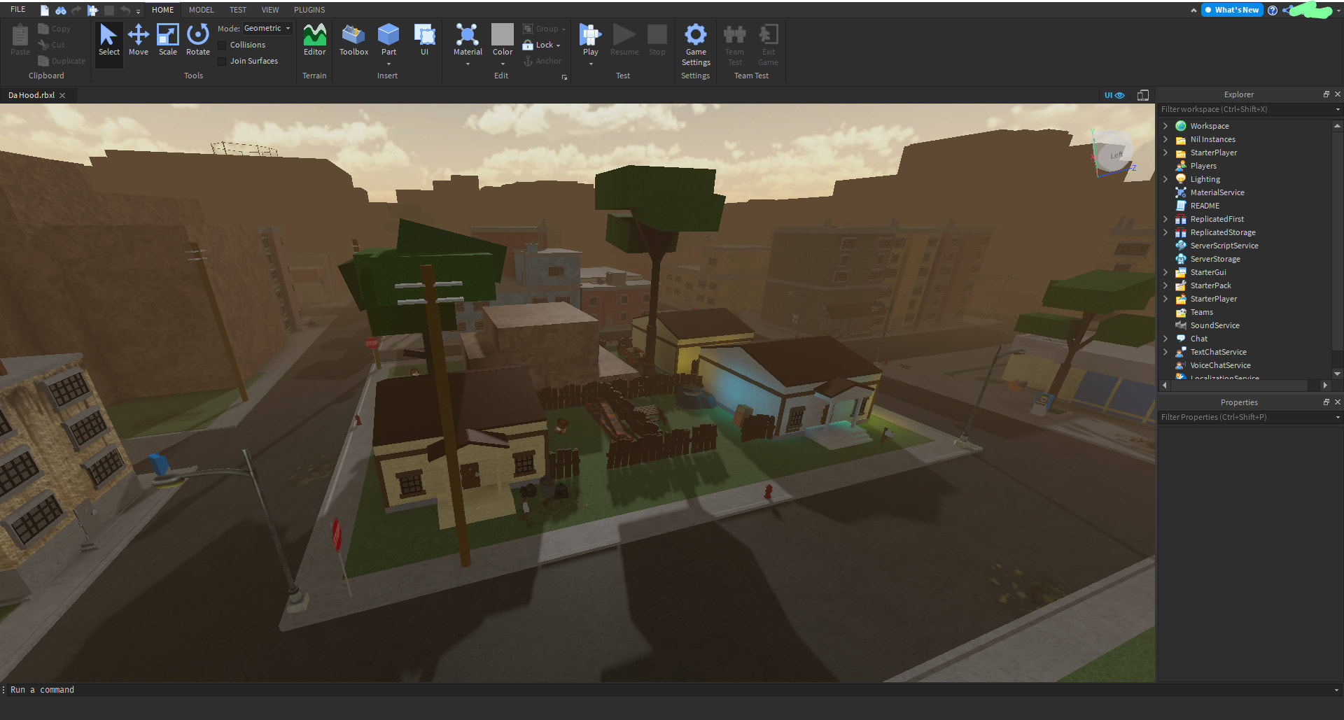Open the help question mark icon
This screenshot has height=720, width=1344.
tap(1273, 10)
